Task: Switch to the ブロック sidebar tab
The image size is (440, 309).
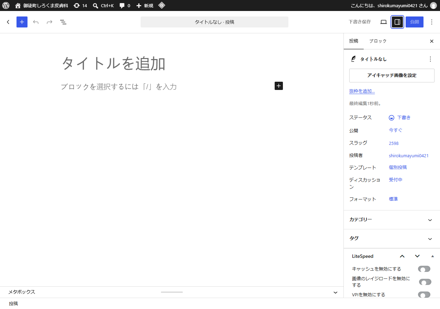Action: 378,41
